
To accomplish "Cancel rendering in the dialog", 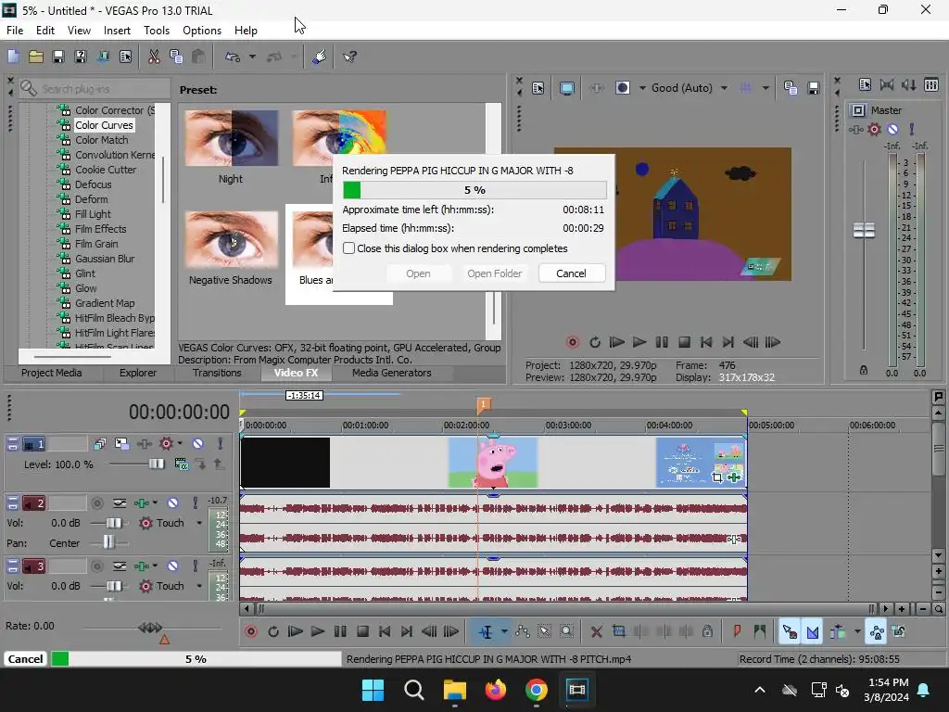I will (571, 273).
